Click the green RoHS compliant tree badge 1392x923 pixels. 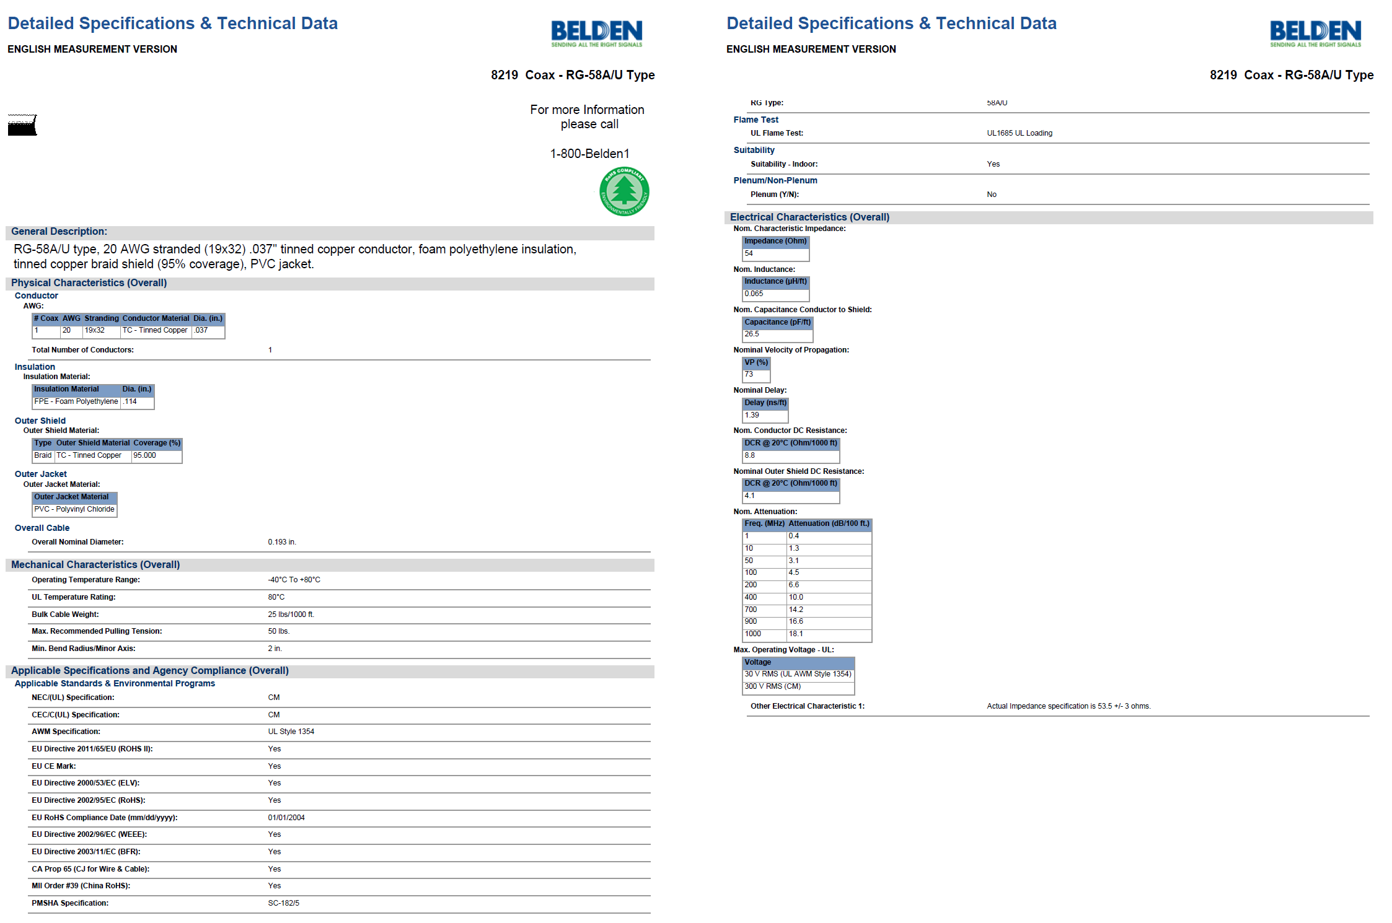click(624, 191)
